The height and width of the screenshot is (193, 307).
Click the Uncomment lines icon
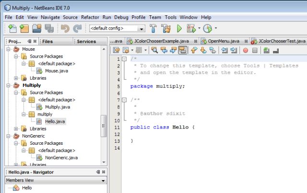276,51
